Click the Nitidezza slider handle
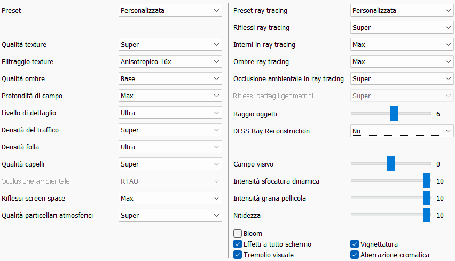 [x=427, y=215]
